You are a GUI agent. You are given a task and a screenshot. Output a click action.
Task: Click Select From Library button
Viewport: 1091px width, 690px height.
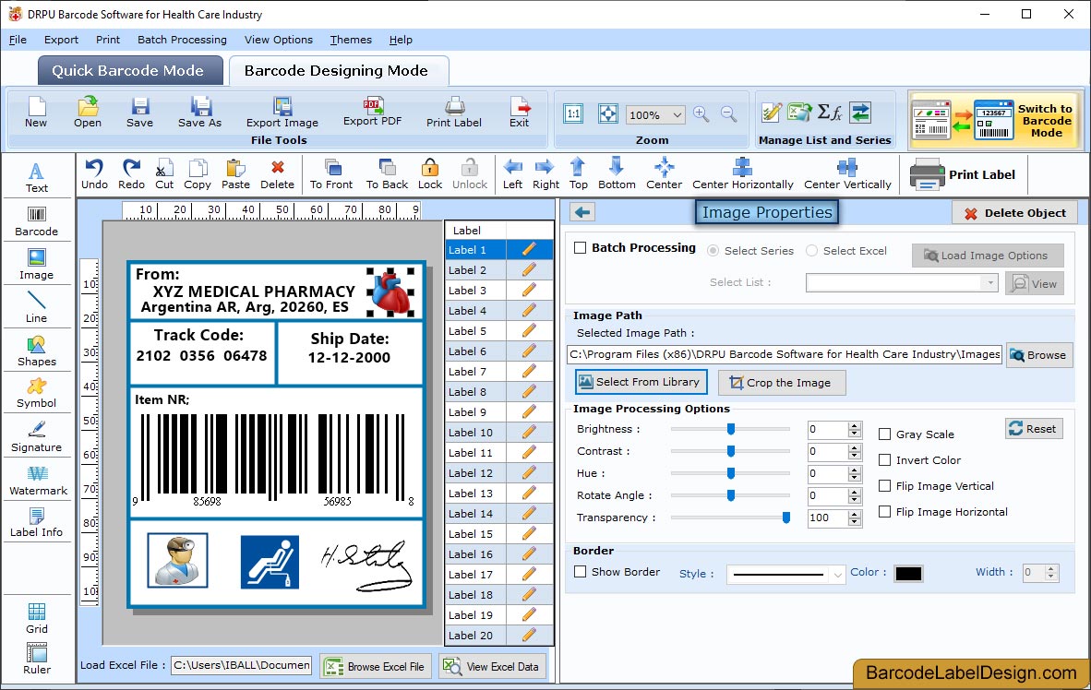(x=641, y=382)
